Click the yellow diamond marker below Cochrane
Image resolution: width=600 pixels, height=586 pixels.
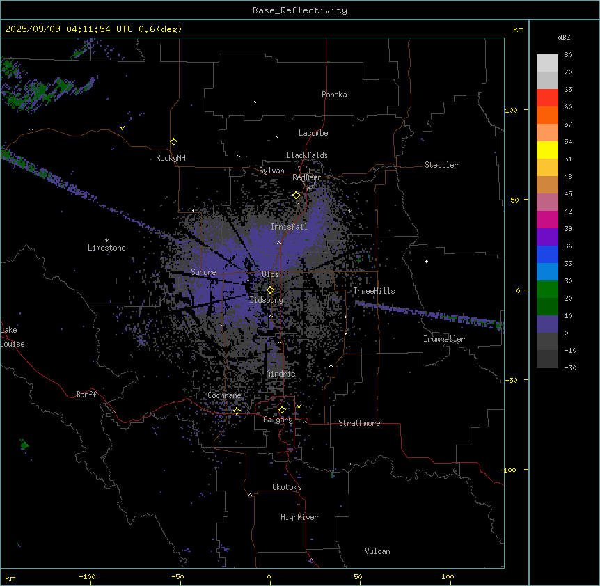237,411
